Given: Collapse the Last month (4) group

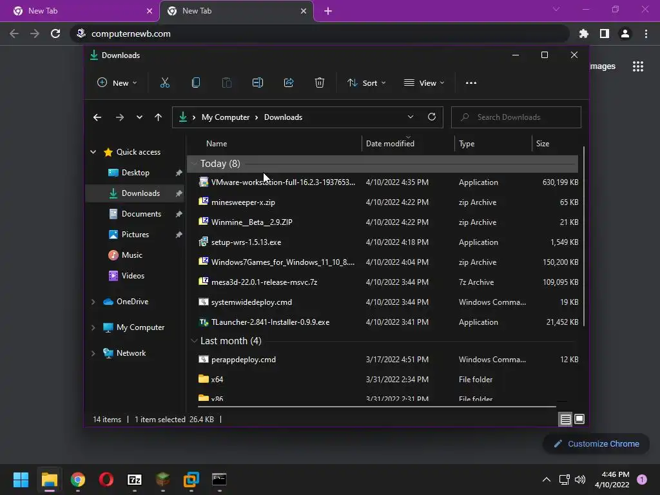Looking at the screenshot, I should [194, 341].
